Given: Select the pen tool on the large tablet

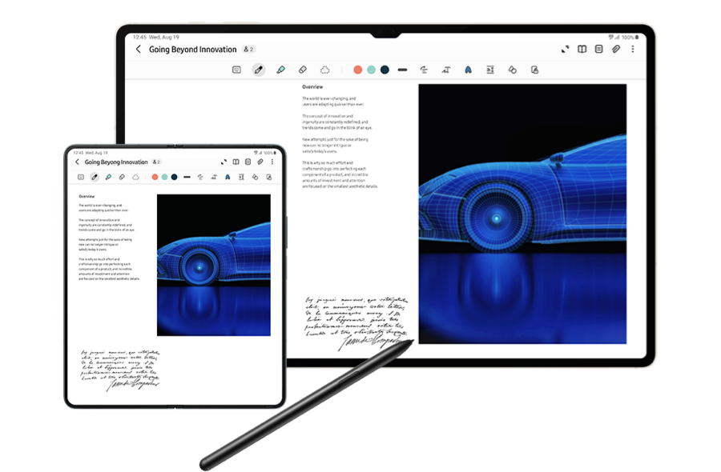Looking at the screenshot, I should pos(258,70).
